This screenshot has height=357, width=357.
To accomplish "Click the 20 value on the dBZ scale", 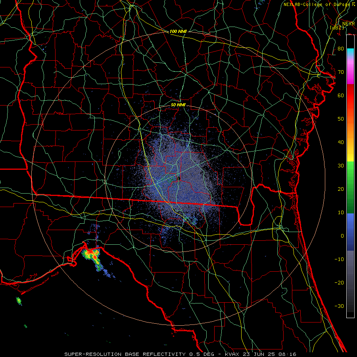I will click(x=341, y=189).
